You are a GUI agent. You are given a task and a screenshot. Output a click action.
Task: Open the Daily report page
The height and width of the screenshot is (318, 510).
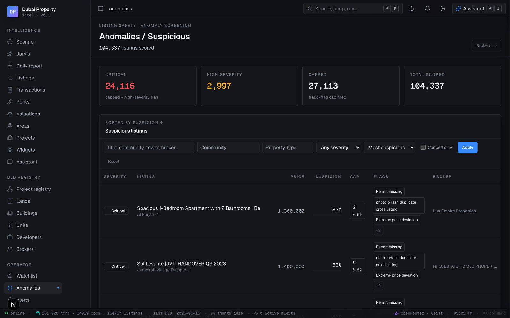click(x=33, y=66)
